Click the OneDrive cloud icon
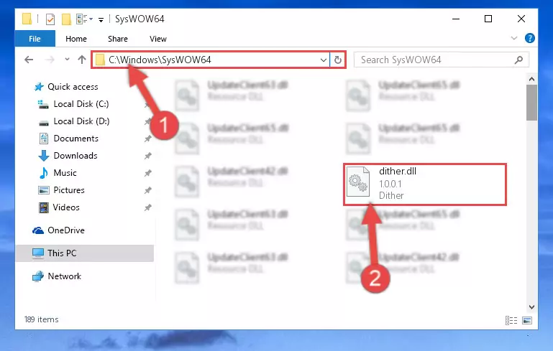 38,230
